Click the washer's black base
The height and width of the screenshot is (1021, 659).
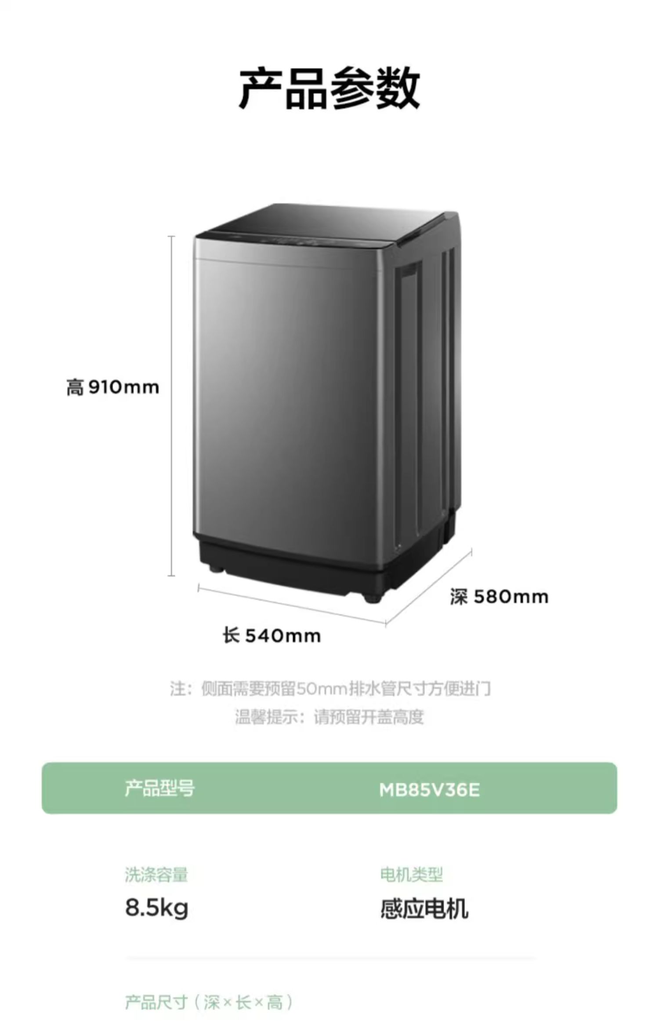[x=308, y=567]
